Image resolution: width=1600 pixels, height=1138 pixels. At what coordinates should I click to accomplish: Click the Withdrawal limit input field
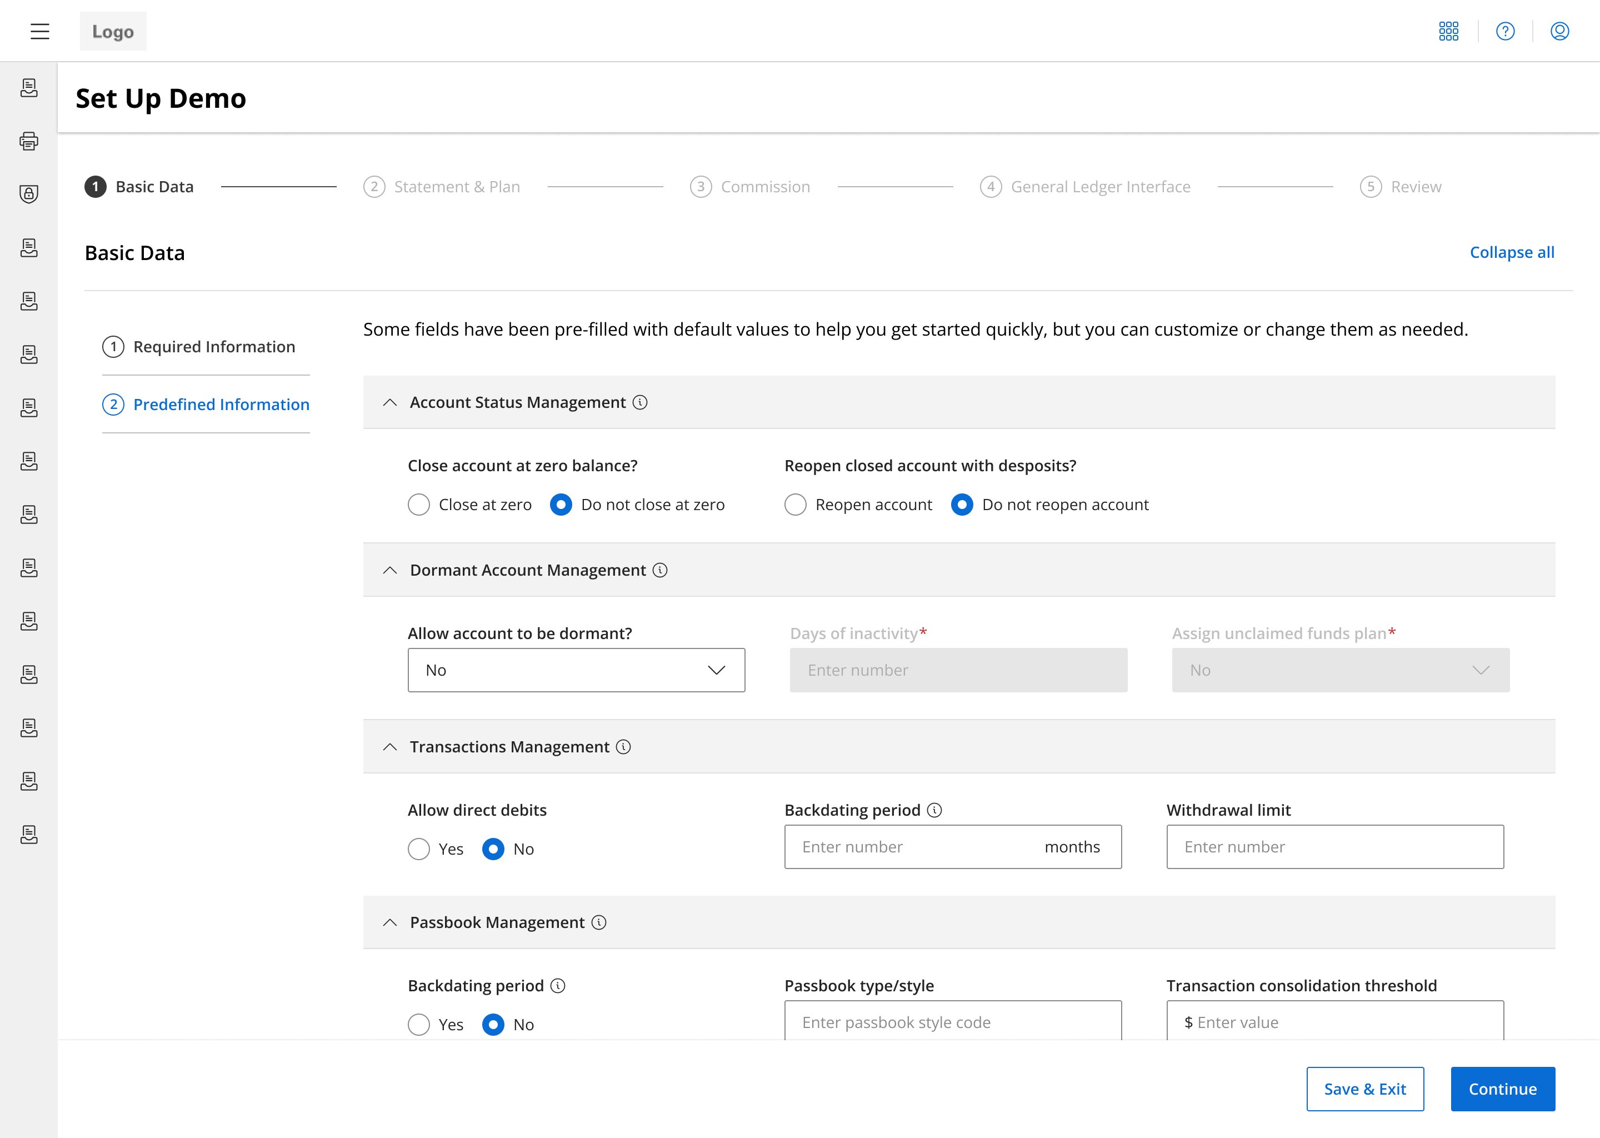(1334, 846)
